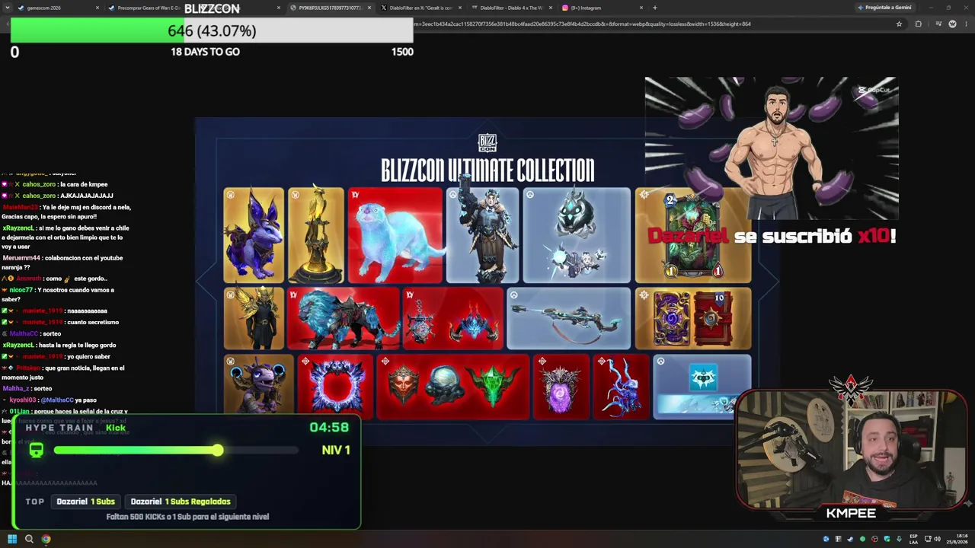Click chat username xRayzencL asking about winning

19,228
